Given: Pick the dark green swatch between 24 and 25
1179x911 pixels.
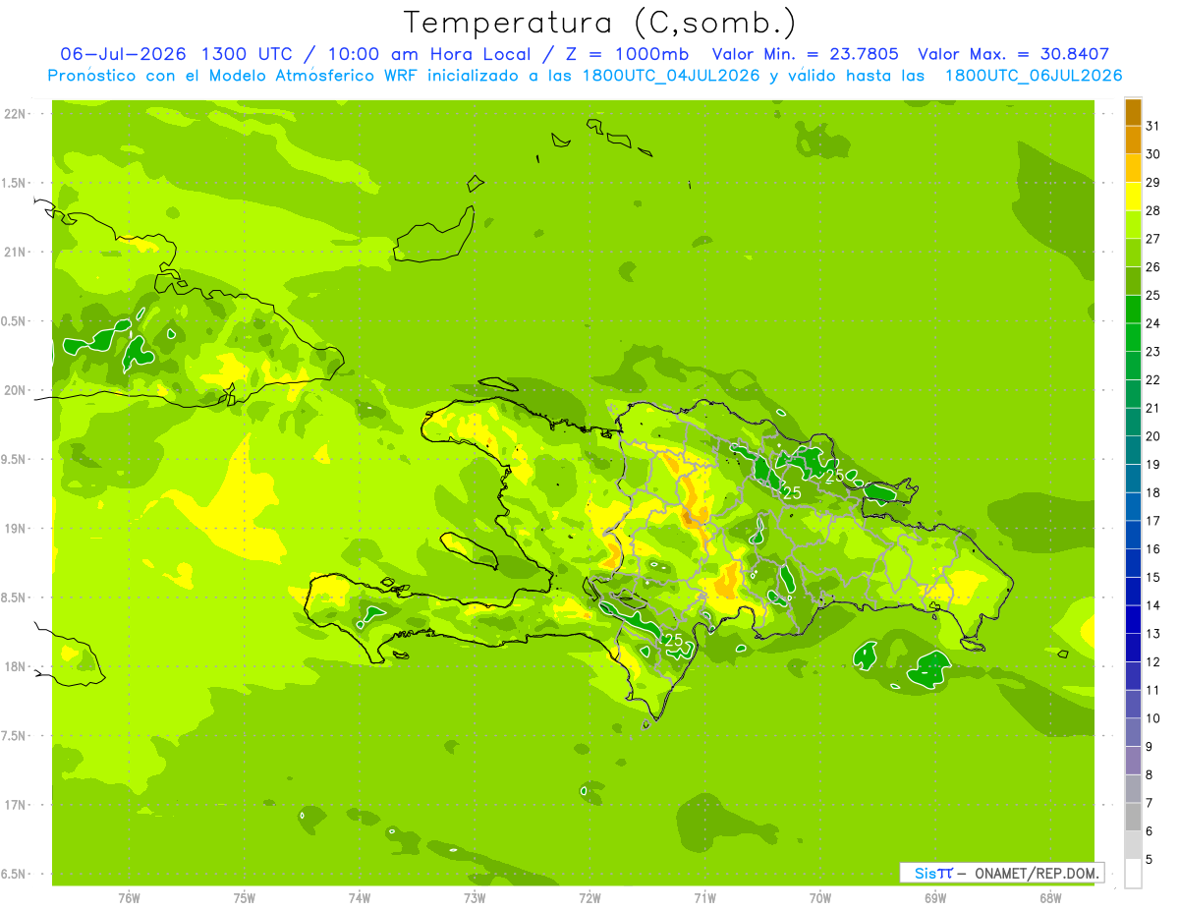Looking at the screenshot, I should (x=1133, y=310).
